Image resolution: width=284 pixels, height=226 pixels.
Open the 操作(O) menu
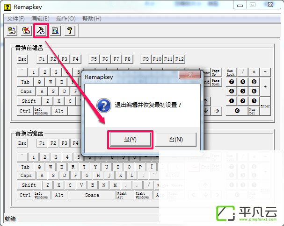click(66, 18)
